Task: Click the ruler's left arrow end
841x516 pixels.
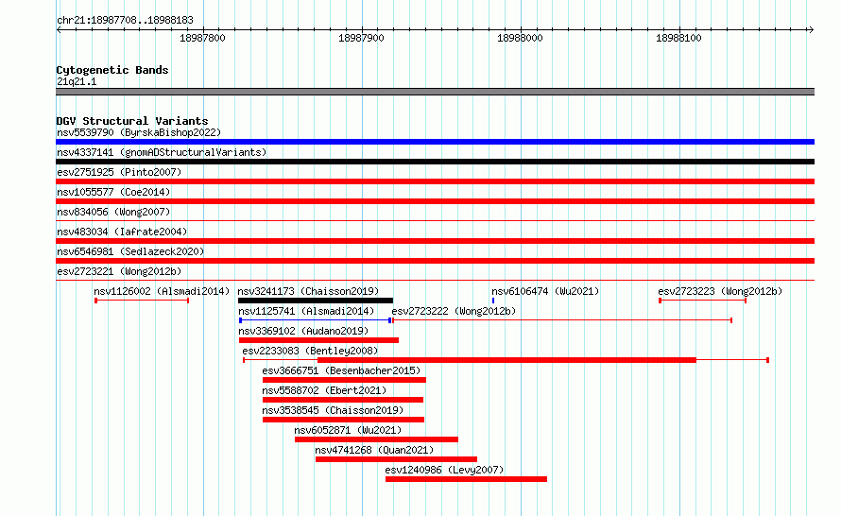Action: [x=59, y=30]
